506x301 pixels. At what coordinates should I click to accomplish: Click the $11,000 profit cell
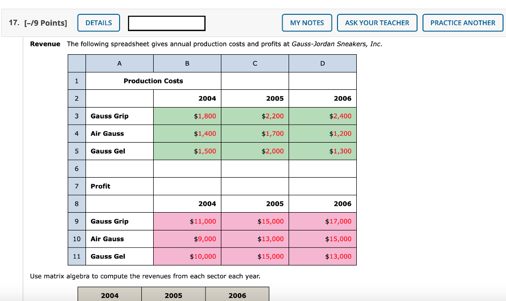pos(187,222)
